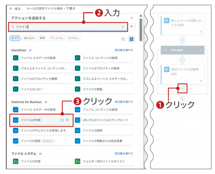
Task: Click OneDrive icon on ファイルの削除
Action: (78, 130)
